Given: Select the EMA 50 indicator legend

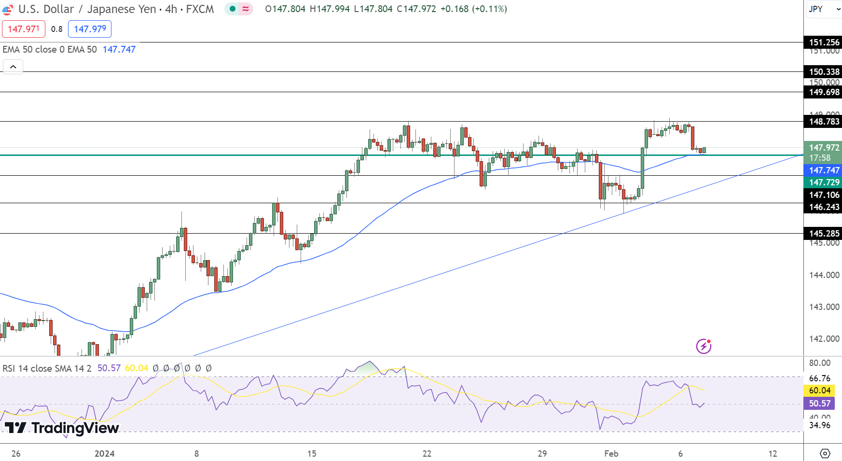Looking at the screenshot, I should coord(50,49).
